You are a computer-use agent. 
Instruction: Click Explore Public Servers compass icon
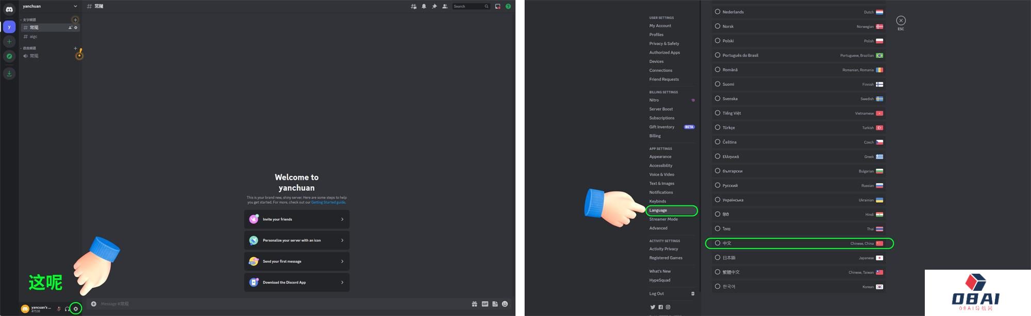pos(9,56)
